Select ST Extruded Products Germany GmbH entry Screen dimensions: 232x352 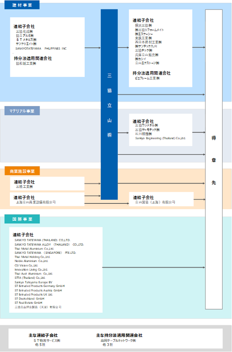40,286
